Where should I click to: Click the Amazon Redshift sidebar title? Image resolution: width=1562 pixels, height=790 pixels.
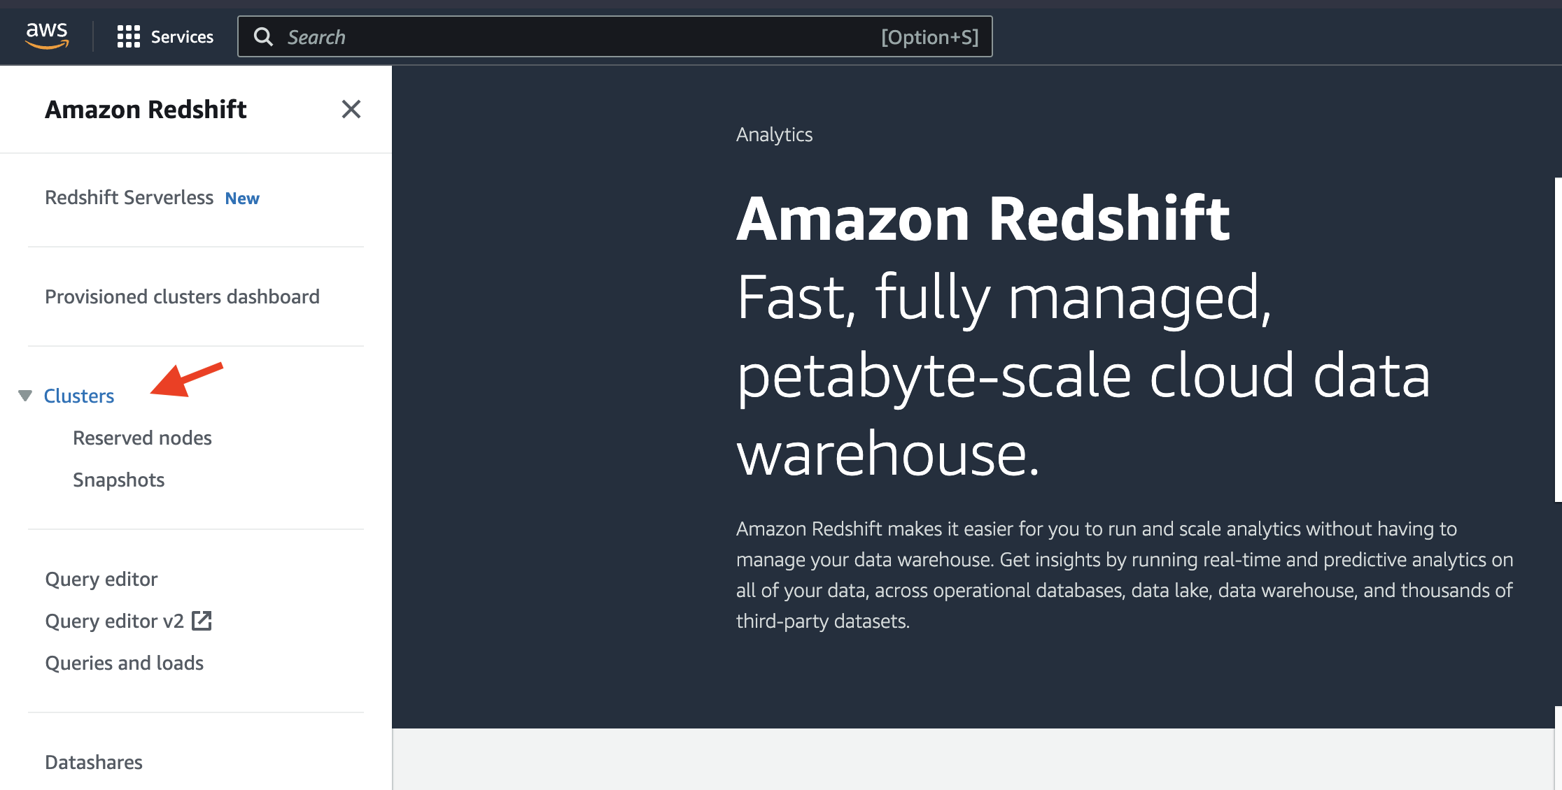coord(146,110)
